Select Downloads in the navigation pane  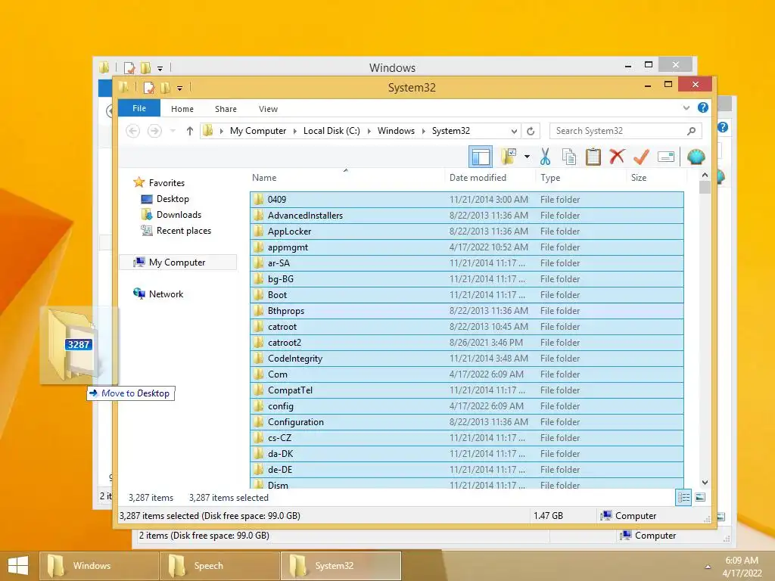179,214
